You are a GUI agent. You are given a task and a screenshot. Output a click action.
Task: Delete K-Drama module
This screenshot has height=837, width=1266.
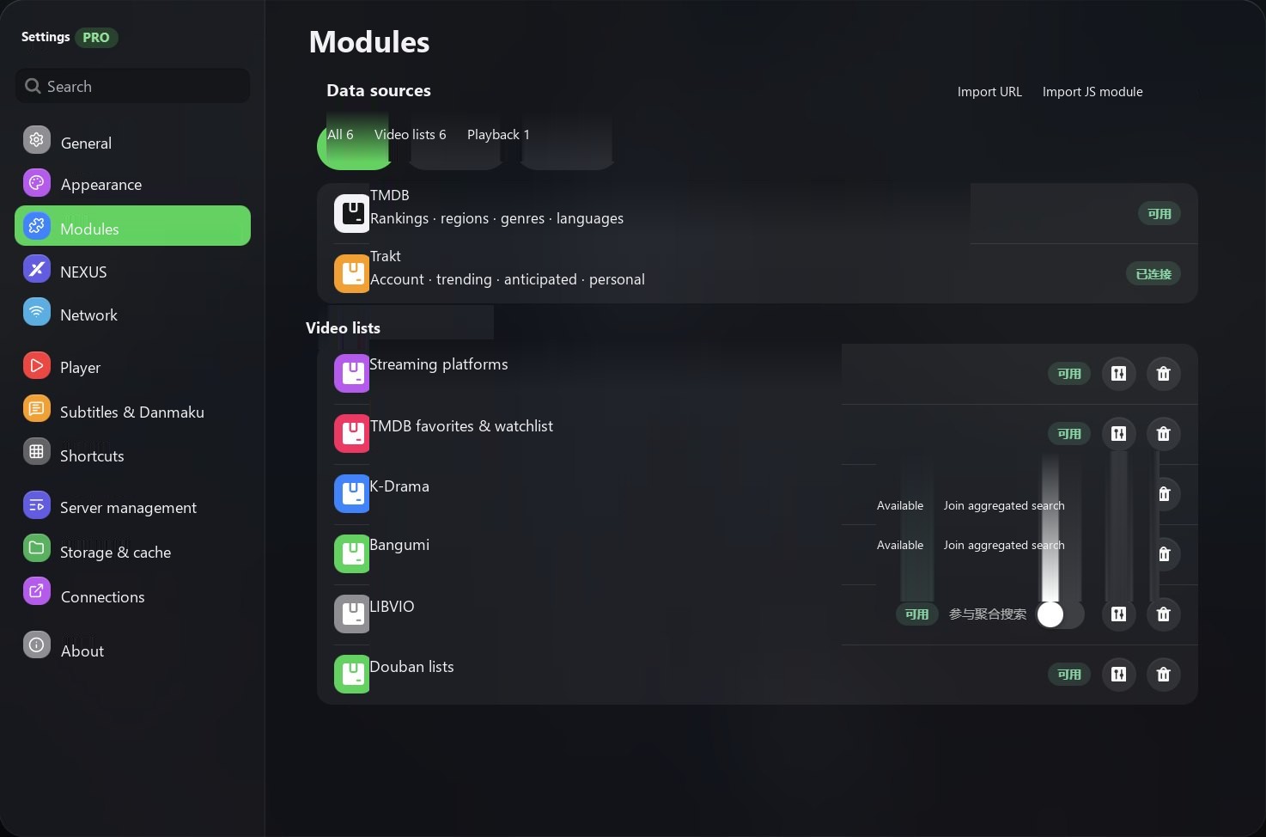click(x=1165, y=494)
